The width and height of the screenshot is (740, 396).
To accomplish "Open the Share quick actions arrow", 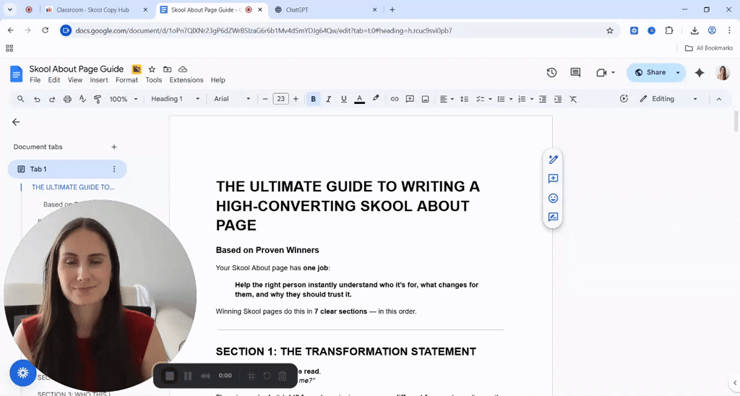I will click(x=678, y=73).
